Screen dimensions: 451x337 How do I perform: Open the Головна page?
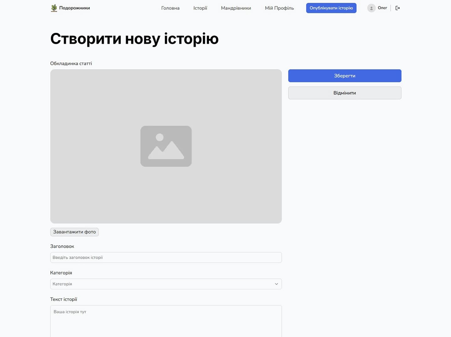170,8
